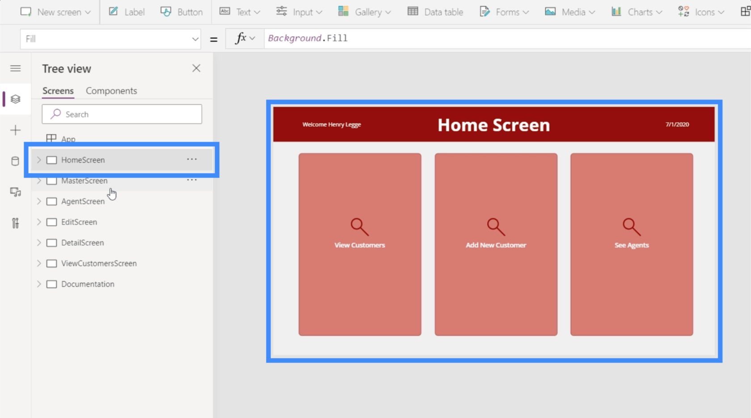
Task: Expand the DetailScreen tree node
Action: pos(39,242)
